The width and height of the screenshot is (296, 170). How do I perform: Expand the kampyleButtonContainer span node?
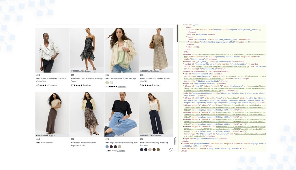click(183, 83)
